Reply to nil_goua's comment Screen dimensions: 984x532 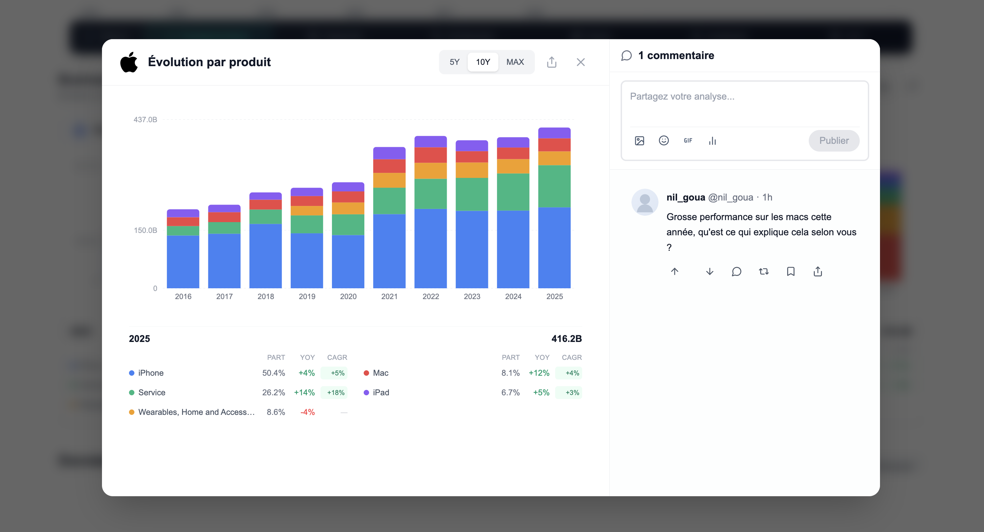pos(736,271)
